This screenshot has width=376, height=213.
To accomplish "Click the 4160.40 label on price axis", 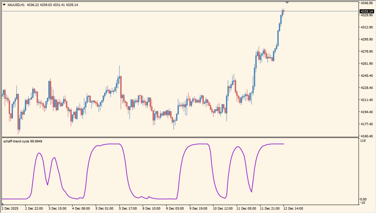I will (367, 136).
